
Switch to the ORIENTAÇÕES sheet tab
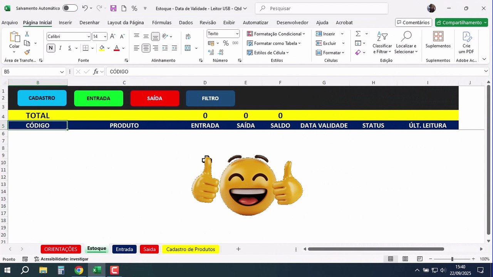[61, 249]
